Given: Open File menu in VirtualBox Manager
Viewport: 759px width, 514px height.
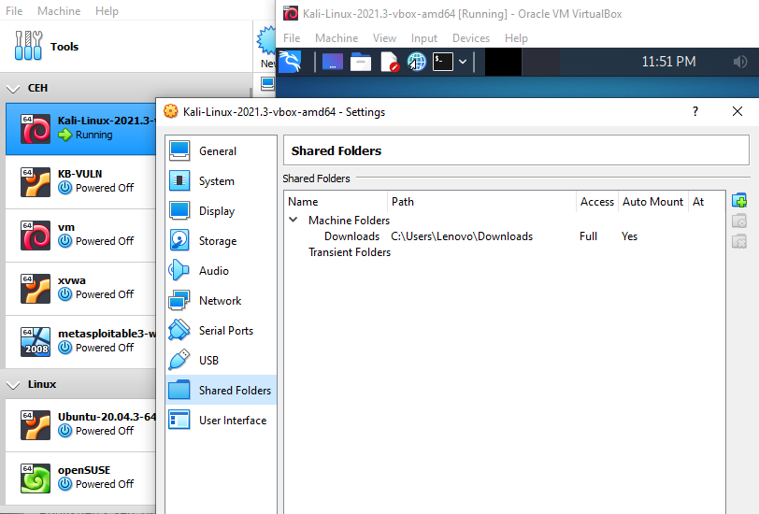Looking at the screenshot, I should tap(14, 10).
